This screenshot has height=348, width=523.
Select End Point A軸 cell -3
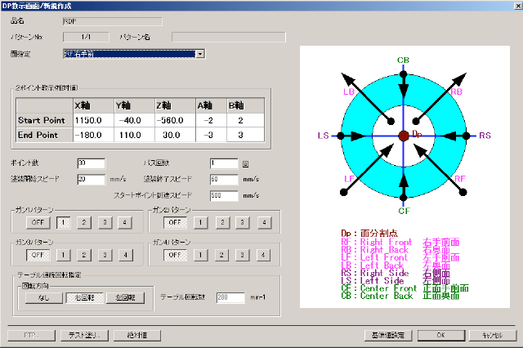pos(211,135)
